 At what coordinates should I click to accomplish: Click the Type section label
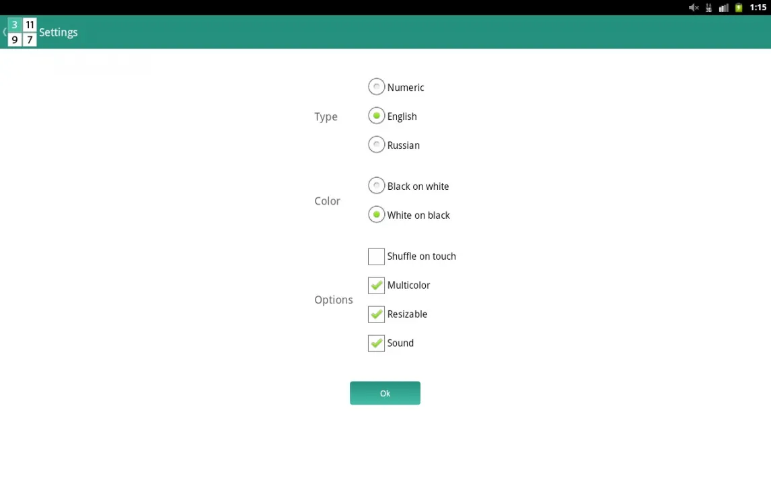[x=326, y=117]
